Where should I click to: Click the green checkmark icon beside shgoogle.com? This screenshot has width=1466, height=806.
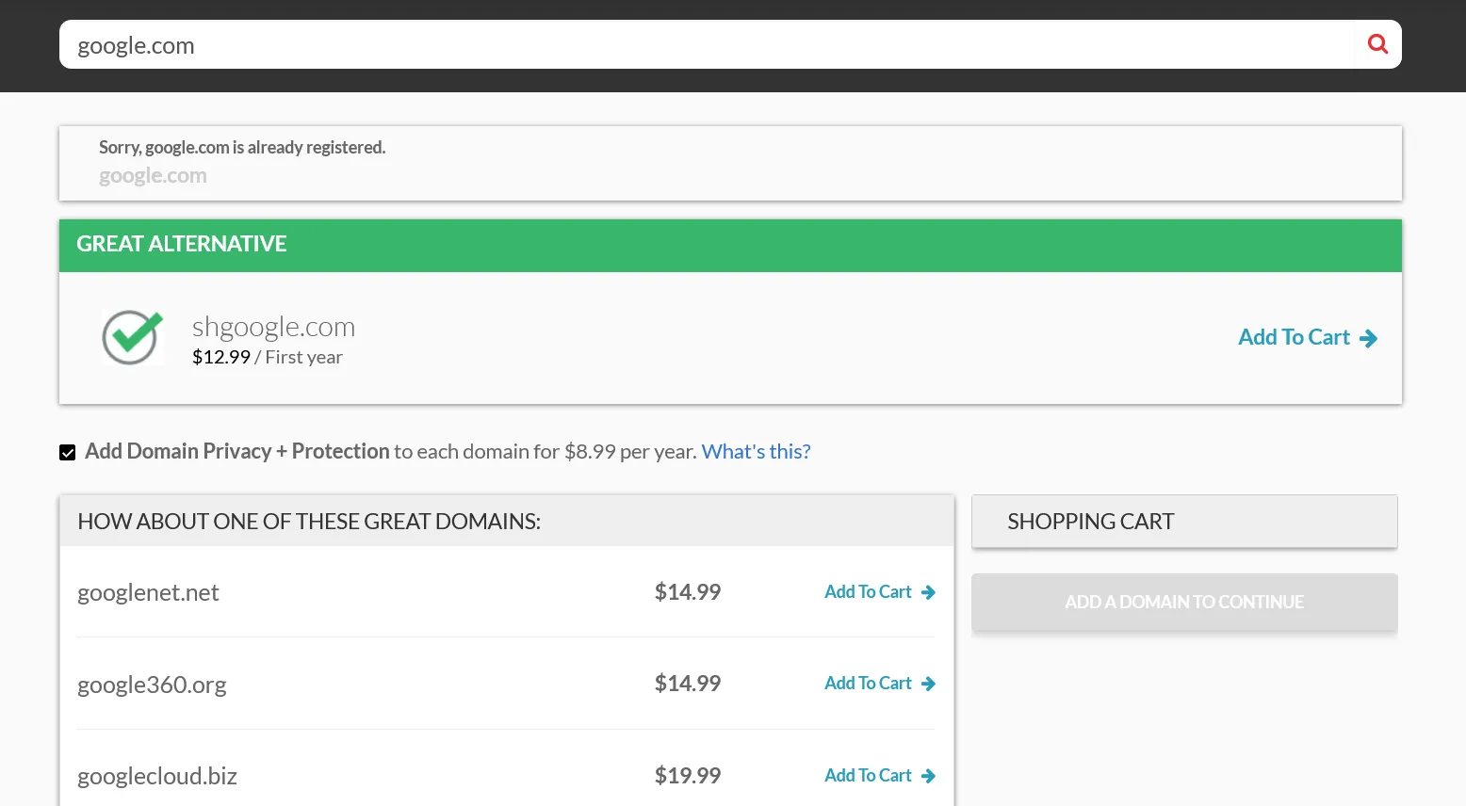coord(133,337)
